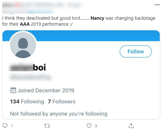Click the reply count number 1

(12, 126)
